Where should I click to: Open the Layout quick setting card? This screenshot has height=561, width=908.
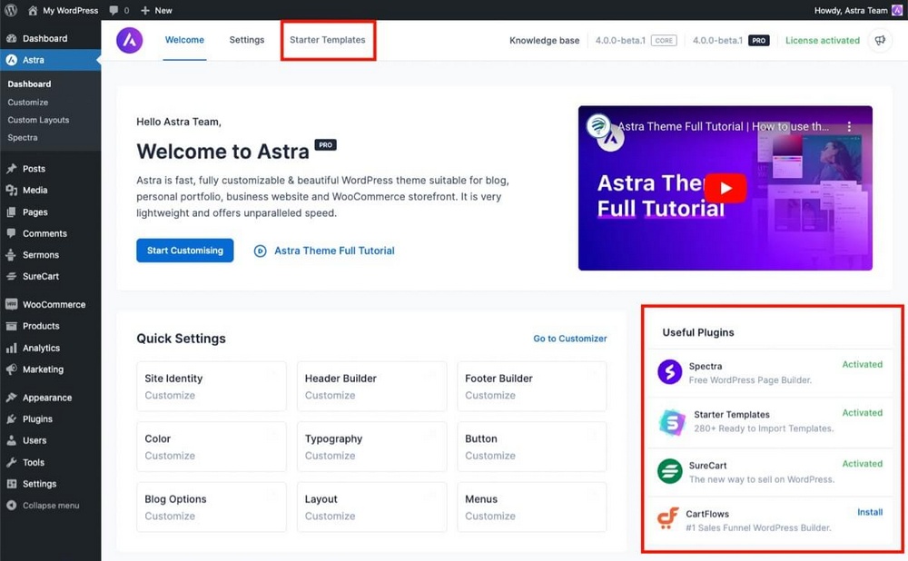click(x=371, y=507)
